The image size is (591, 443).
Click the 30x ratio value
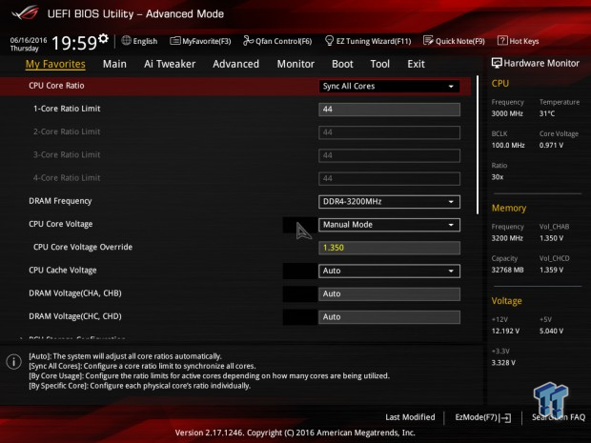click(x=498, y=176)
